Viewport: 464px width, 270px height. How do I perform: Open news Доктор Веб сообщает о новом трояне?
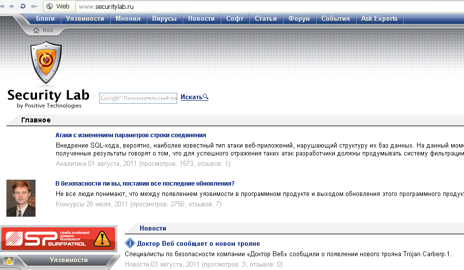[198, 244]
